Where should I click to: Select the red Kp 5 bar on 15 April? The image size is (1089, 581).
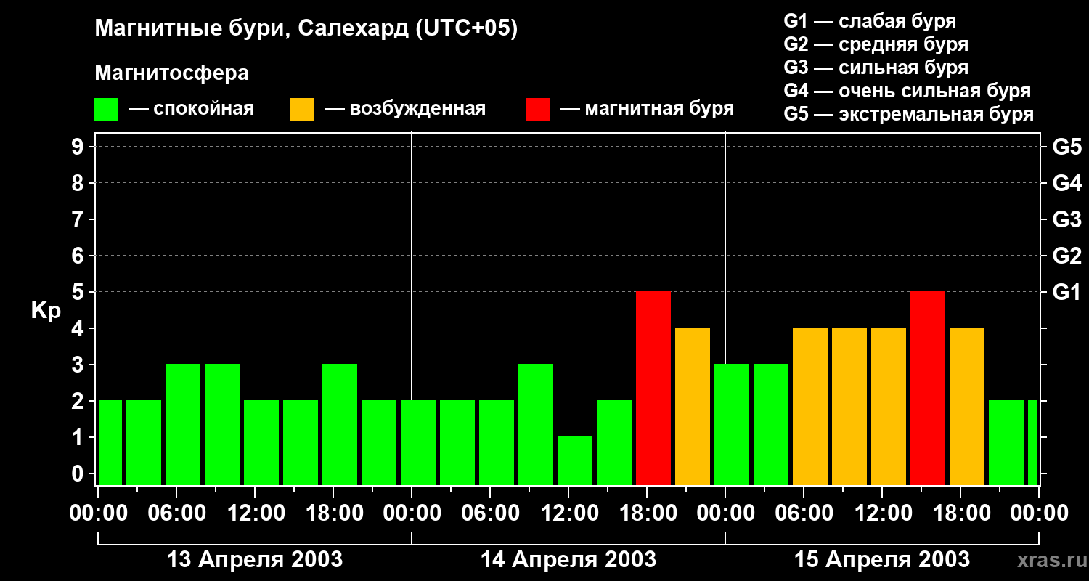[928, 389]
